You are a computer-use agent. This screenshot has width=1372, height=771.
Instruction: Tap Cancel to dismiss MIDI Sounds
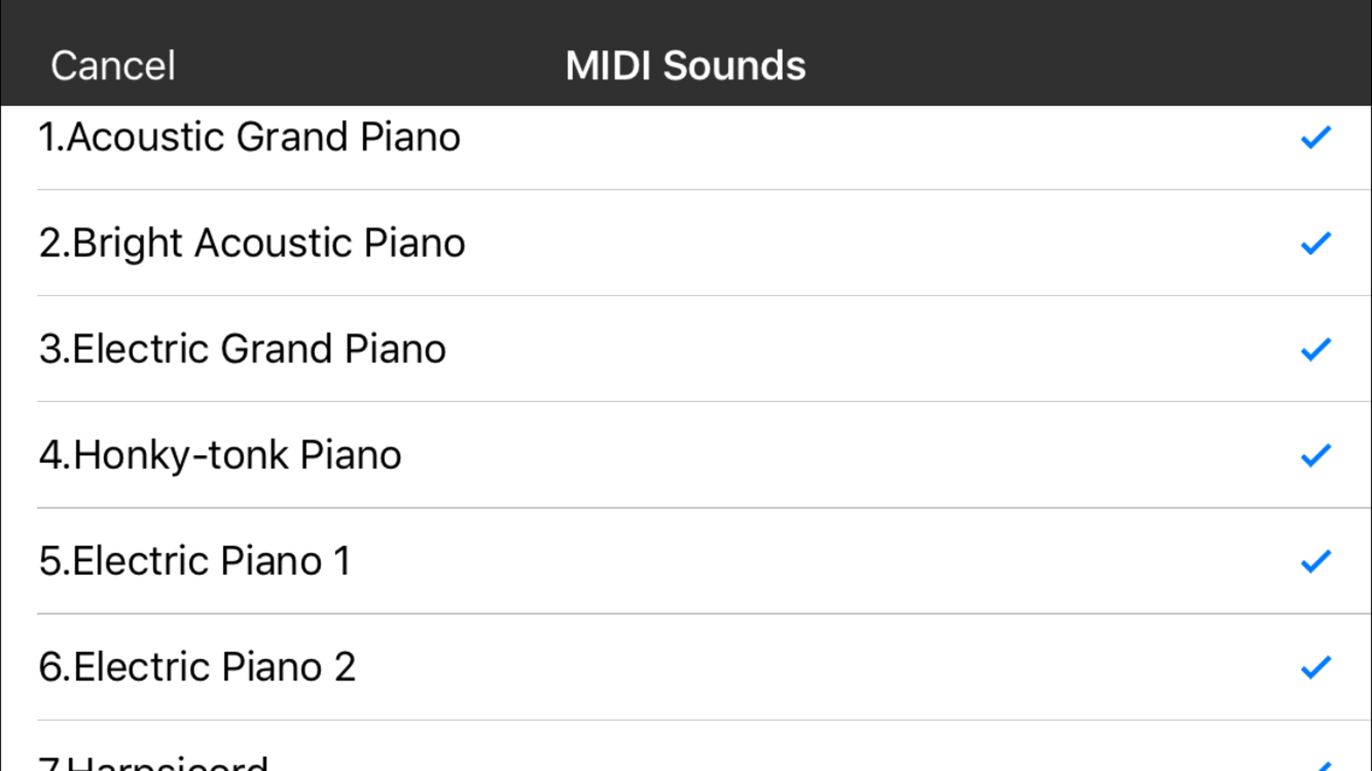pos(112,65)
